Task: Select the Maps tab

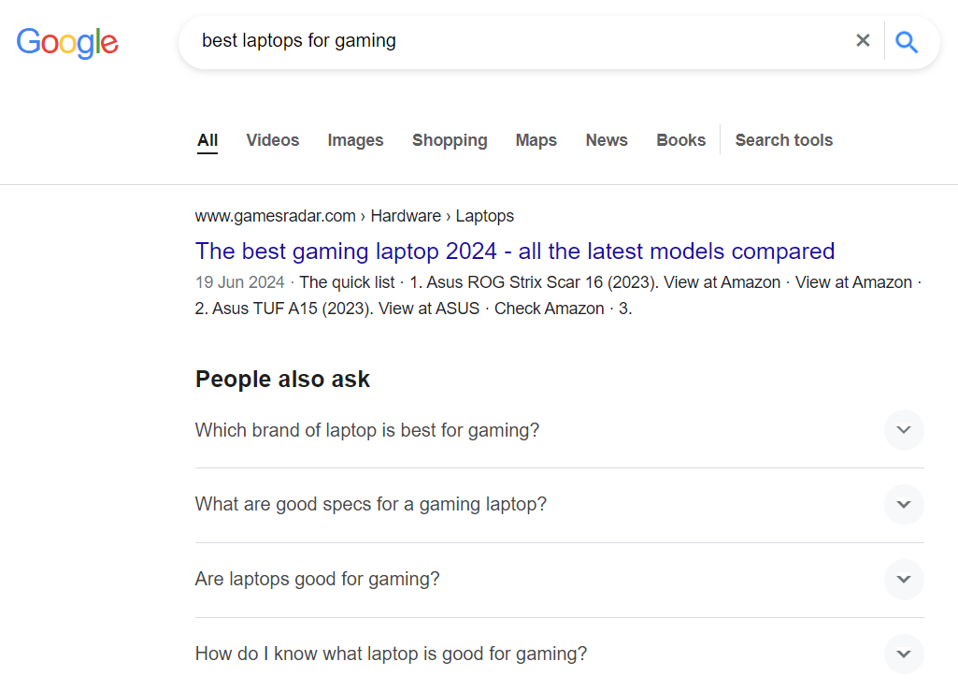Action: coord(536,140)
